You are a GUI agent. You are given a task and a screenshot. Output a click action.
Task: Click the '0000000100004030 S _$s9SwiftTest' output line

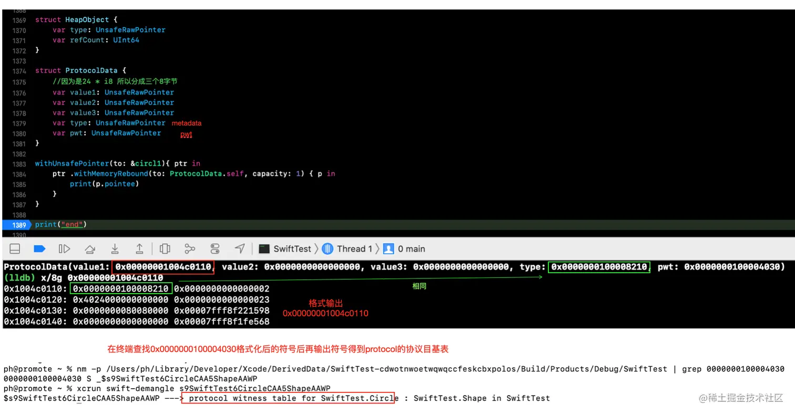130,379
